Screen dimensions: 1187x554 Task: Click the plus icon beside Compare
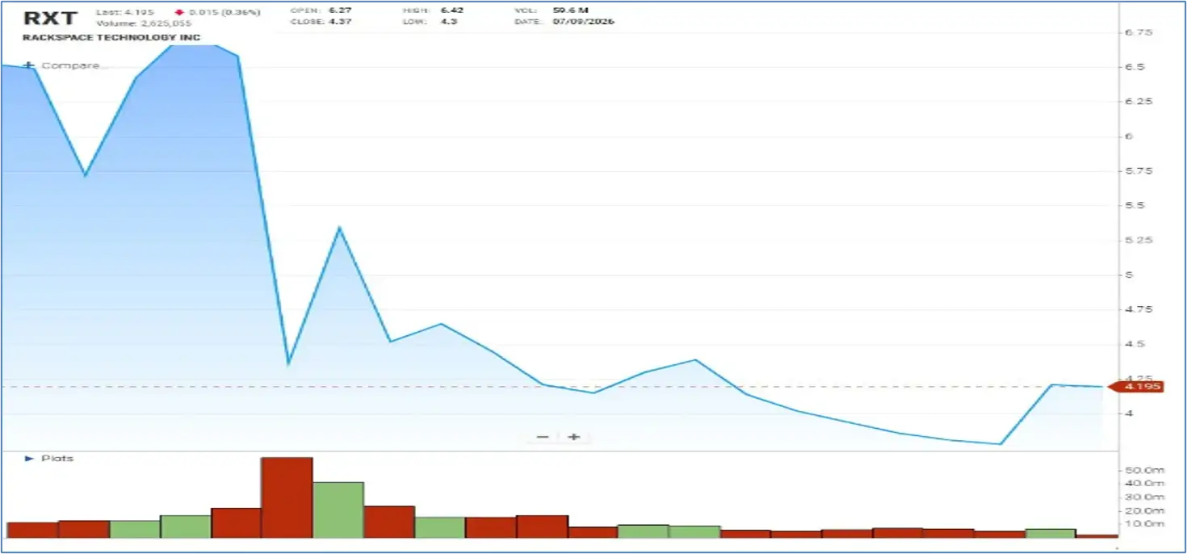[29, 65]
